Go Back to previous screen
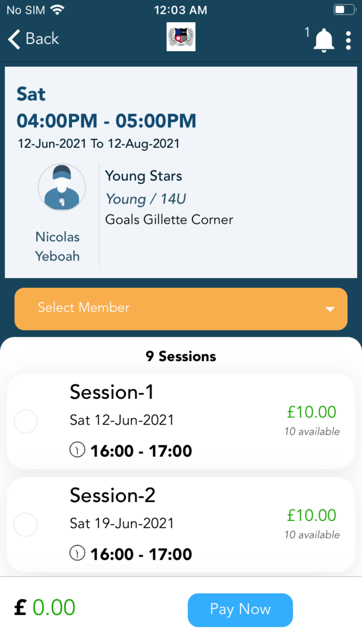The image size is (362, 644). tap(33, 39)
